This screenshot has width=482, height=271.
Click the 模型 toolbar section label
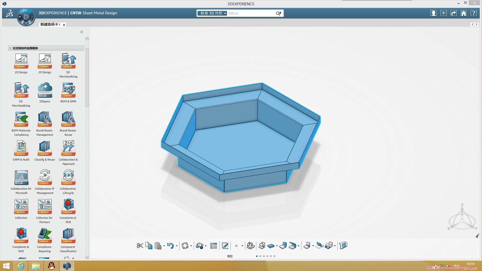coord(230,256)
